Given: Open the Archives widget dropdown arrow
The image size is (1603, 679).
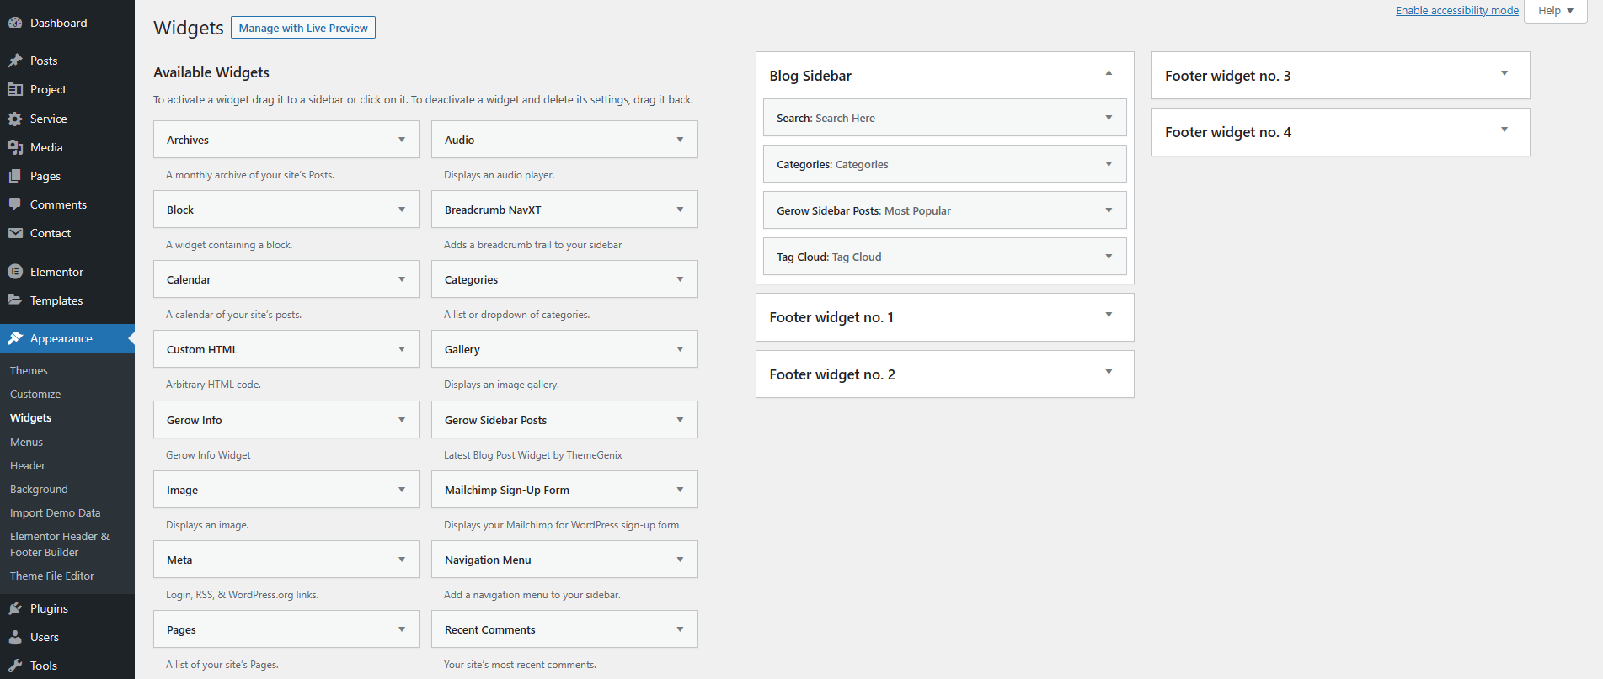Looking at the screenshot, I should 402,140.
